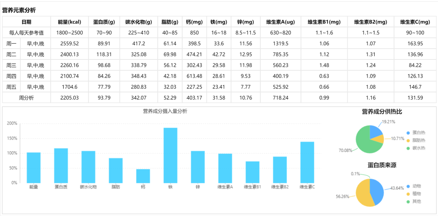This screenshot has width=438, height=216.
Task: Click the 锌(mg) column header
Action: click(x=245, y=22)
